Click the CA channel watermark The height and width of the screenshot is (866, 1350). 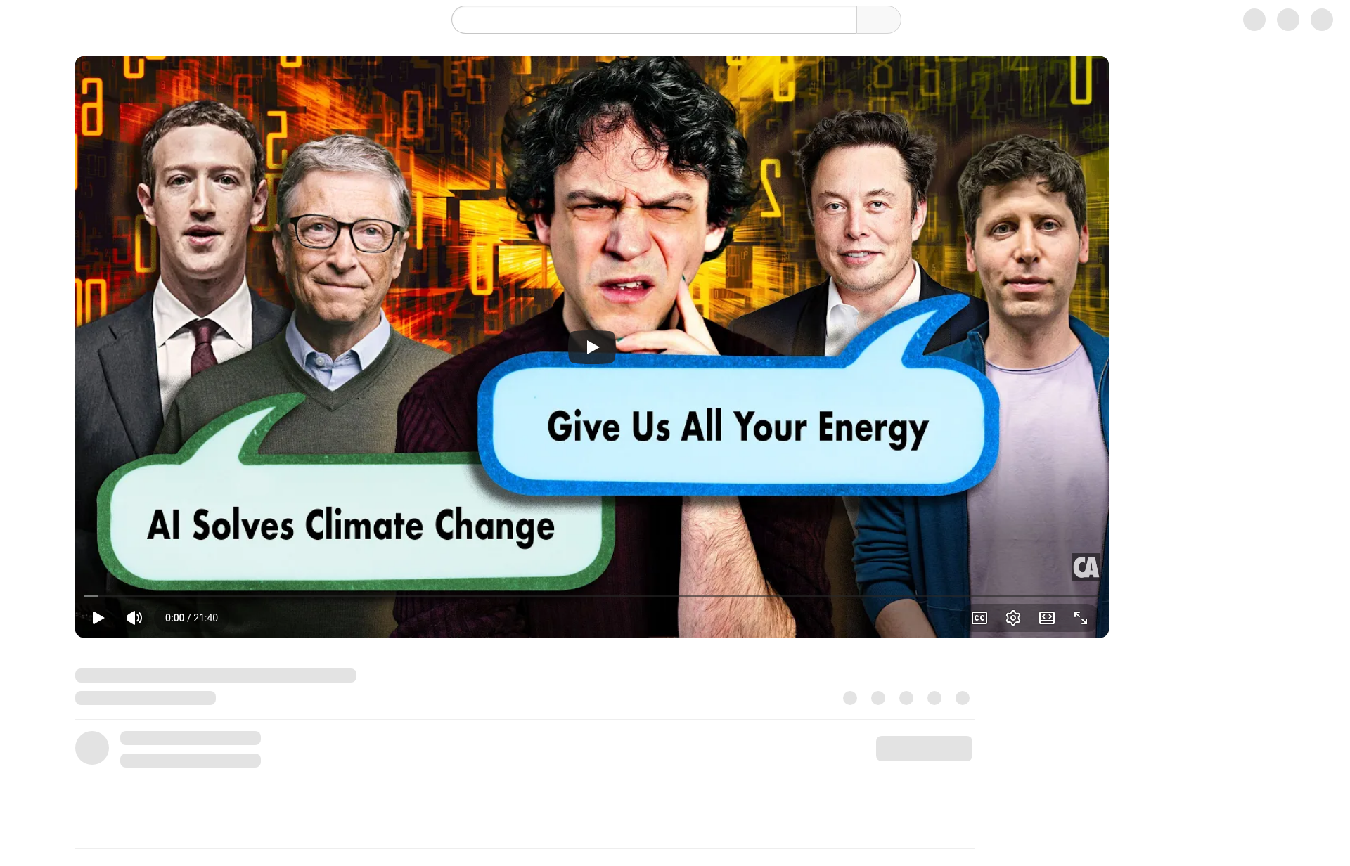coord(1086,567)
